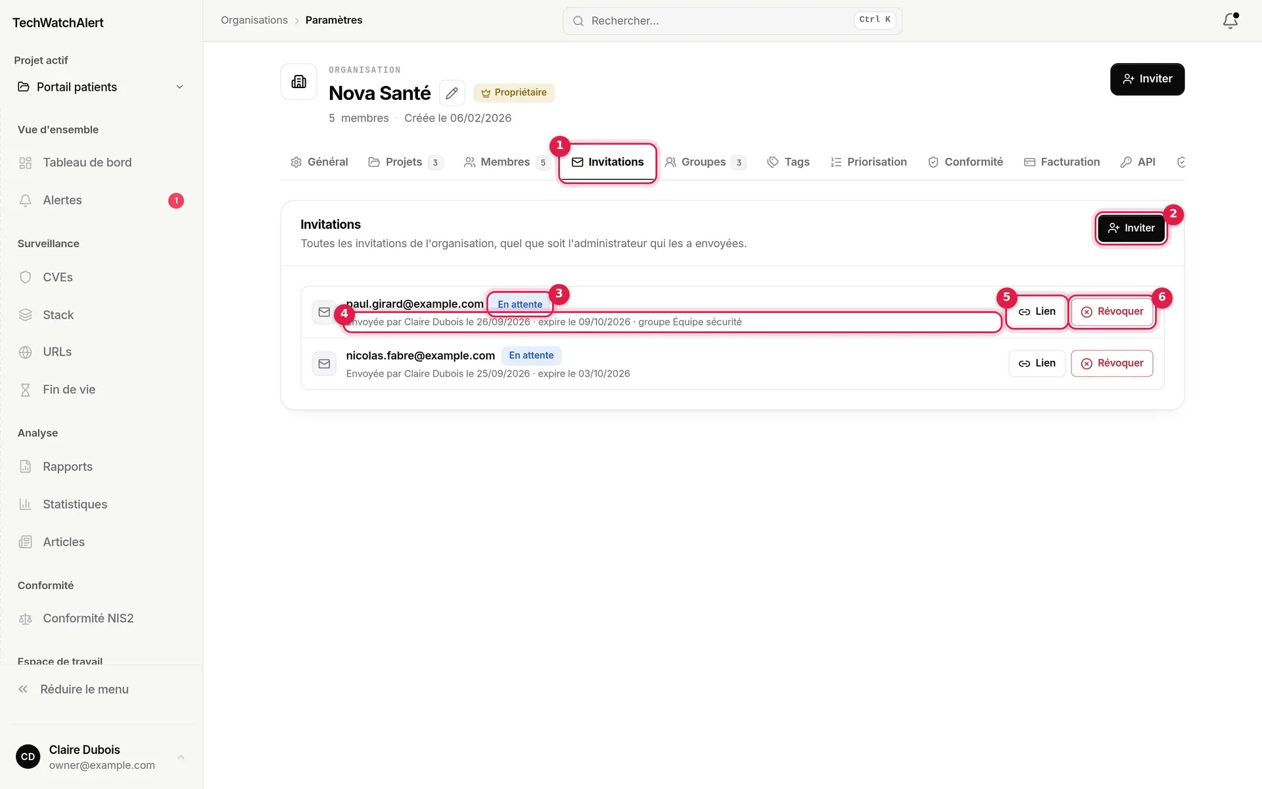This screenshot has width=1262, height=789.
Task: Open the Priorisation tab
Action: click(x=868, y=162)
